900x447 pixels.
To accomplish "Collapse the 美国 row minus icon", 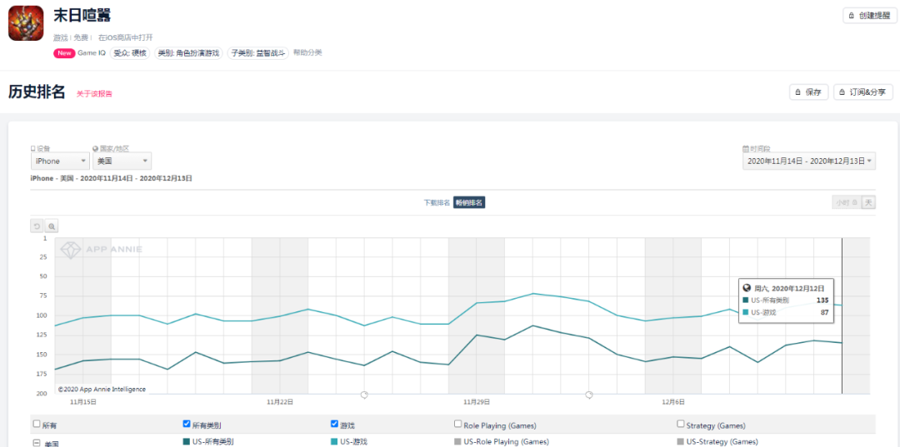I will tap(36, 443).
